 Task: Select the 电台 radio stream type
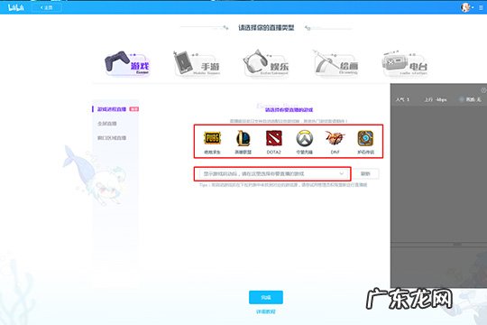405,64
